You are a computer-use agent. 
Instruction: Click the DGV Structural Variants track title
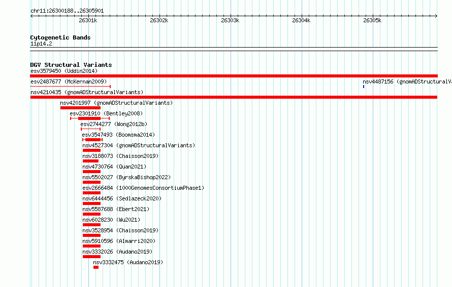[x=71, y=65]
